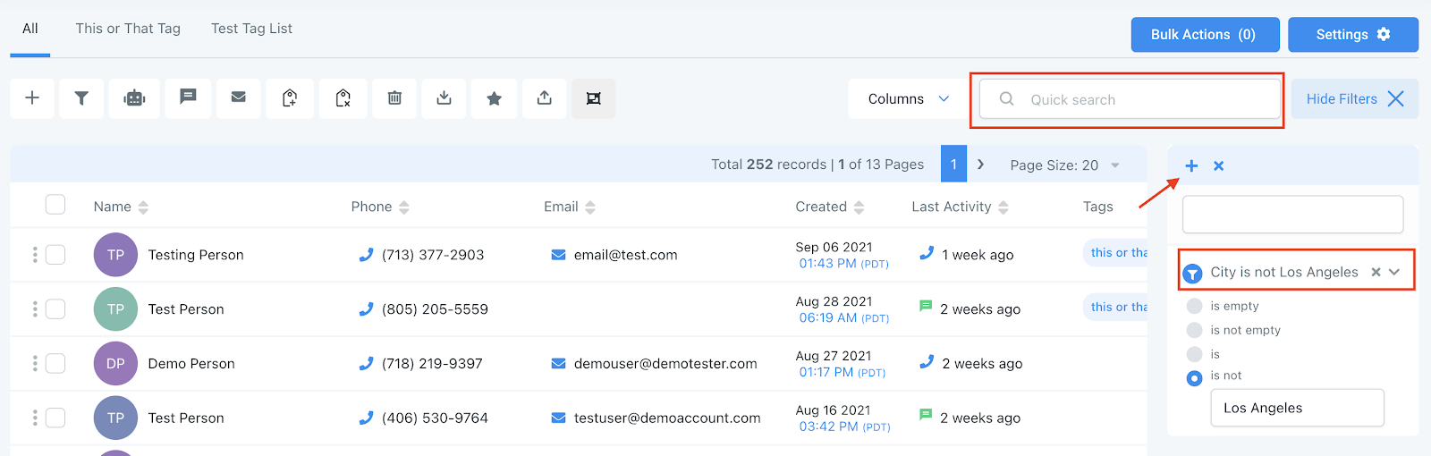Image resolution: width=1431 pixels, height=456 pixels.
Task: Select the 'is not empty' radio option
Action: [1194, 330]
